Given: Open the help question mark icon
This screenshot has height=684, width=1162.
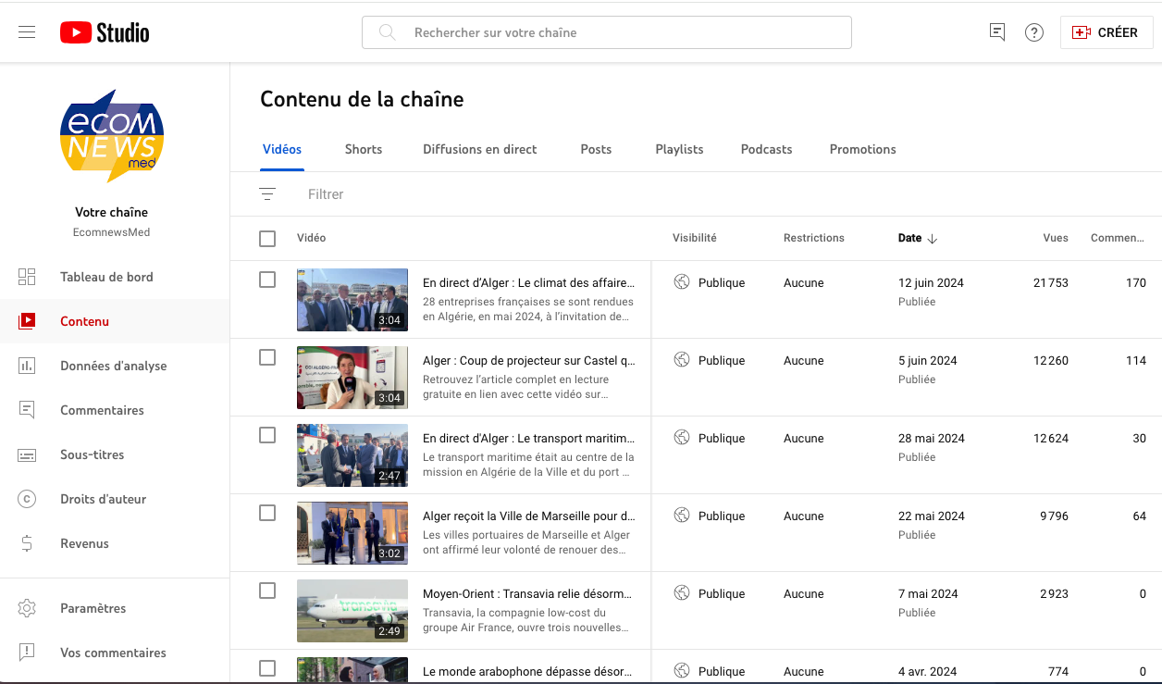Looking at the screenshot, I should pyautogui.click(x=1033, y=32).
